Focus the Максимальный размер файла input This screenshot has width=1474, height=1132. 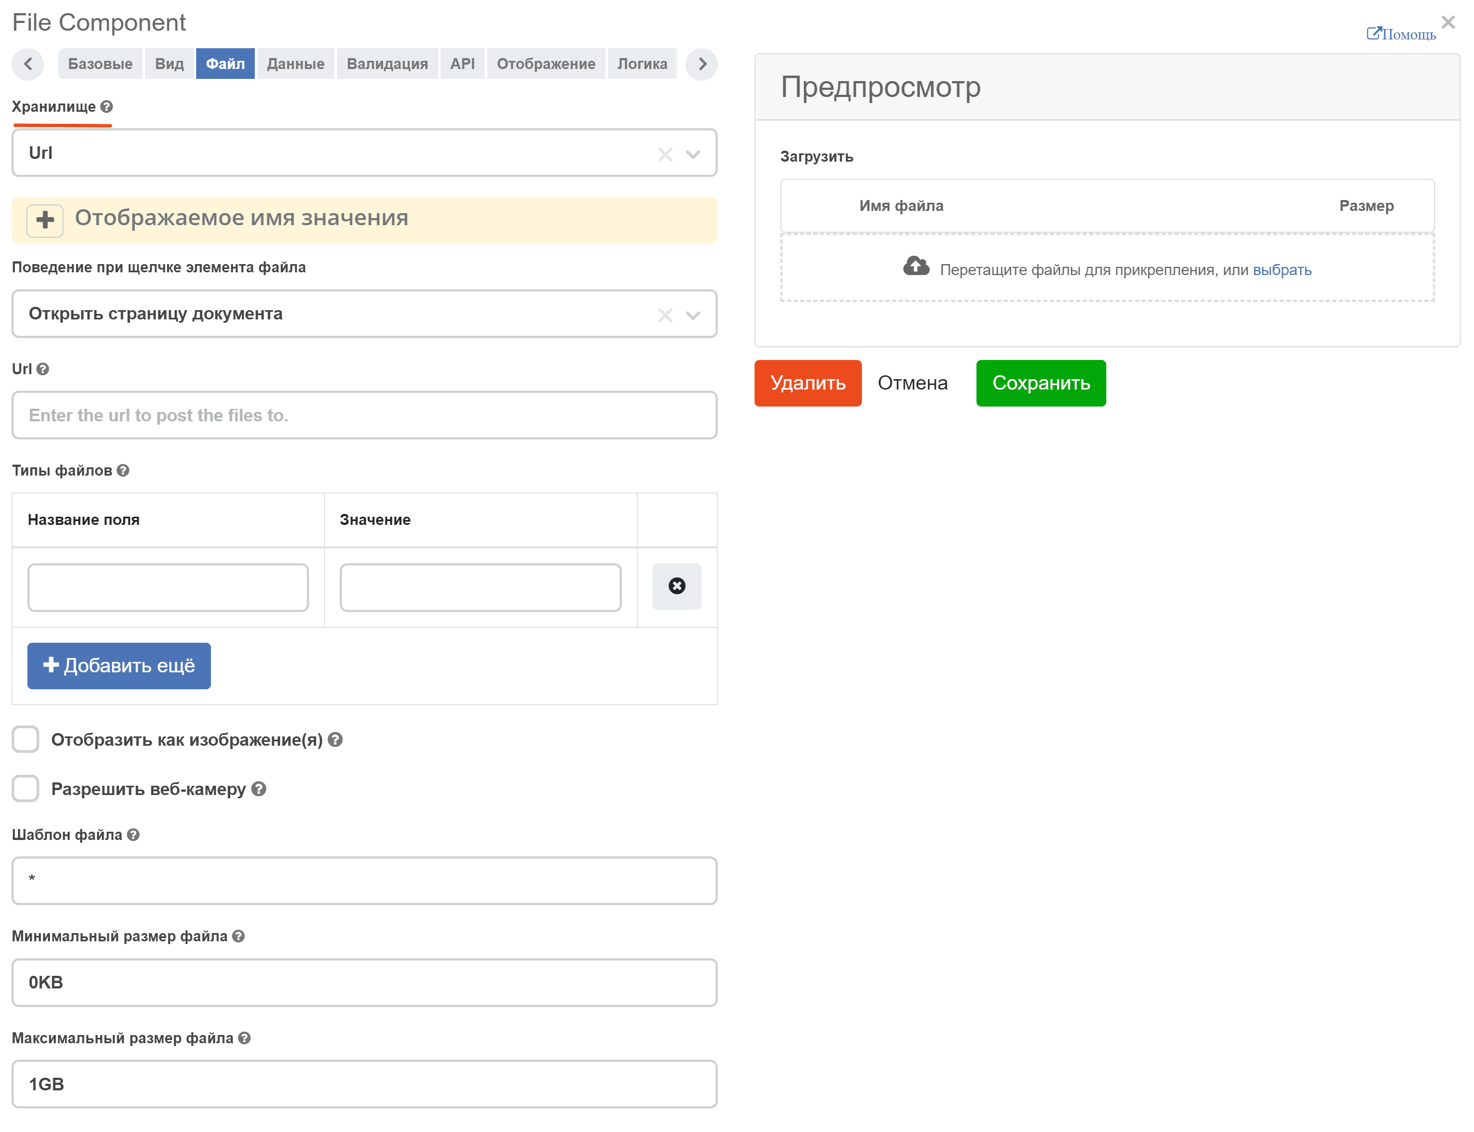click(x=364, y=1084)
